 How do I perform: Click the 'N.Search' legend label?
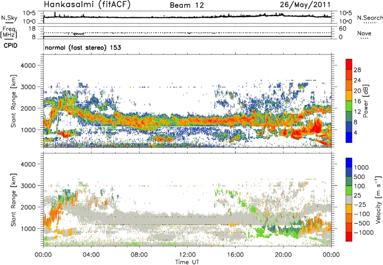pos(370,18)
